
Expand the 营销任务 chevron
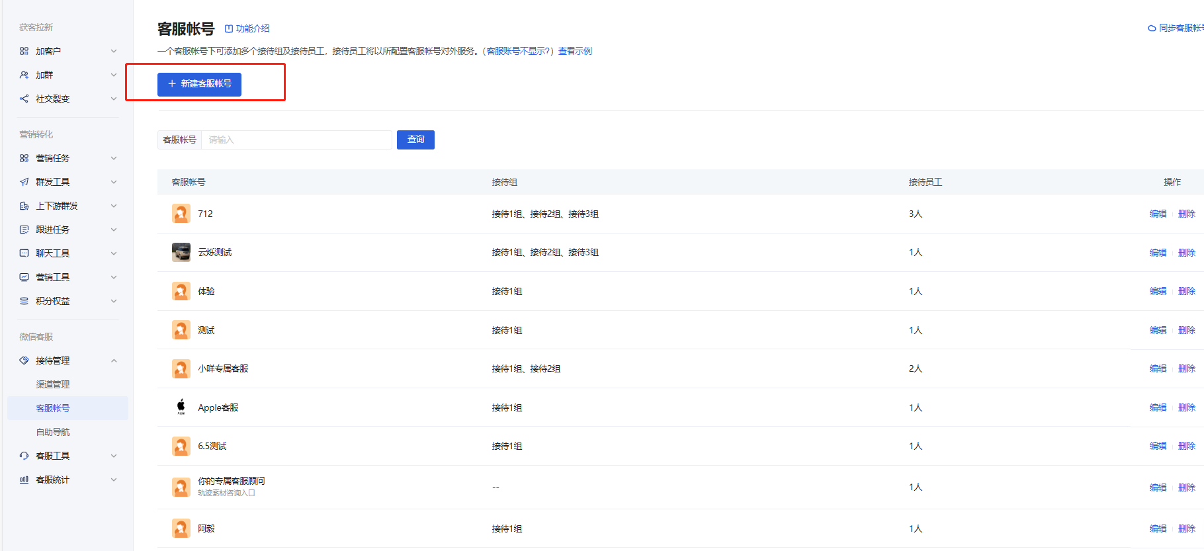click(114, 158)
